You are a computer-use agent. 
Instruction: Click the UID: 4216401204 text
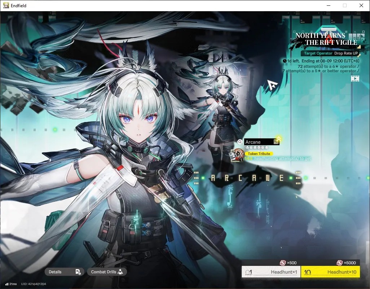[34, 284]
